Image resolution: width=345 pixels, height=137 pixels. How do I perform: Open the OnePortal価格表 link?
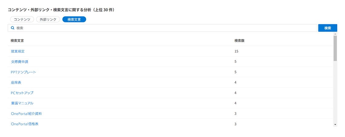point(25,124)
